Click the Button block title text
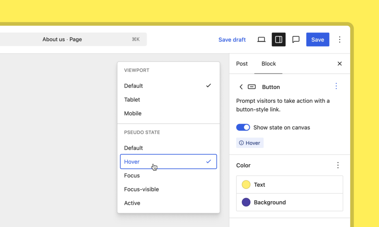 271,87
